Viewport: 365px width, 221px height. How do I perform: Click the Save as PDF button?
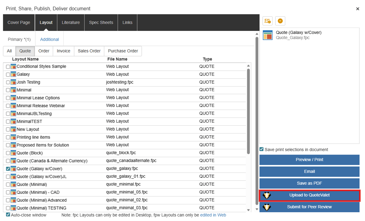pyautogui.click(x=309, y=183)
